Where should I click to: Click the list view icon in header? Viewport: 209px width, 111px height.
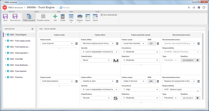[194, 8]
